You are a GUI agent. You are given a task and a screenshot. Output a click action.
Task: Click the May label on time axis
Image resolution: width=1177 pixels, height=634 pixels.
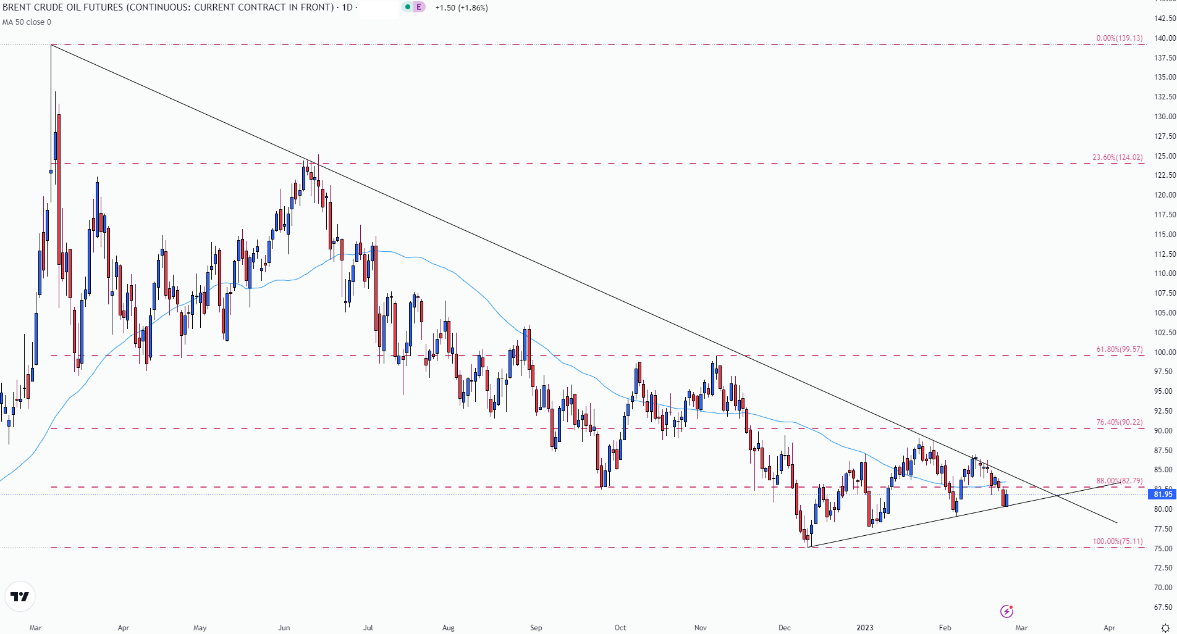tap(200, 628)
